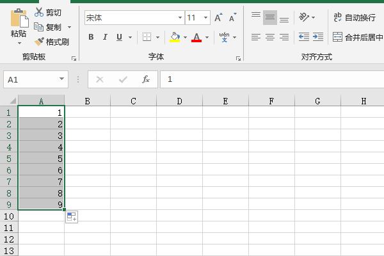Decrease font size with the smaller A icon
This screenshot has height=256, width=384.
[x=233, y=18]
